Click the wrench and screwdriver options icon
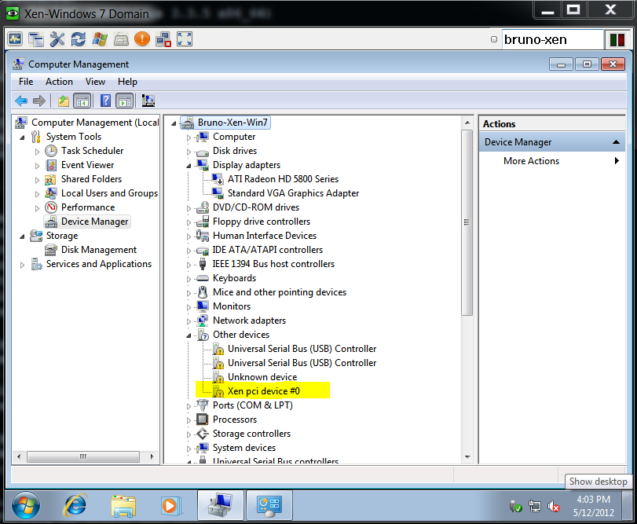This screenshot has height=524, width=637. tap(57, 38)
